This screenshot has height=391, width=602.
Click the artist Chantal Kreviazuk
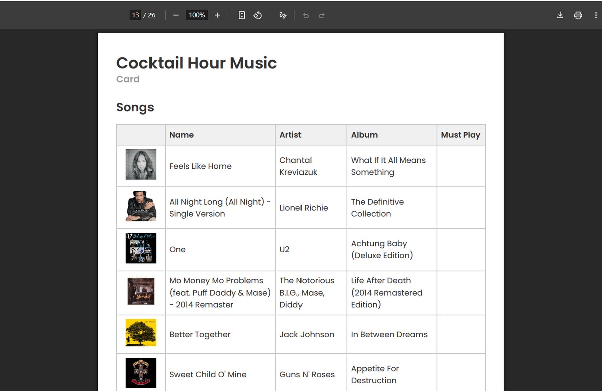tap(298, 166)
